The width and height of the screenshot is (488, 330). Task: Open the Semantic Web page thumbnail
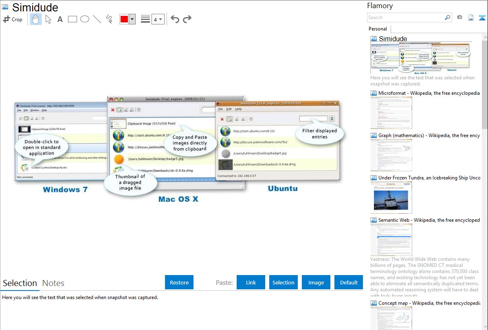(391, 240)
